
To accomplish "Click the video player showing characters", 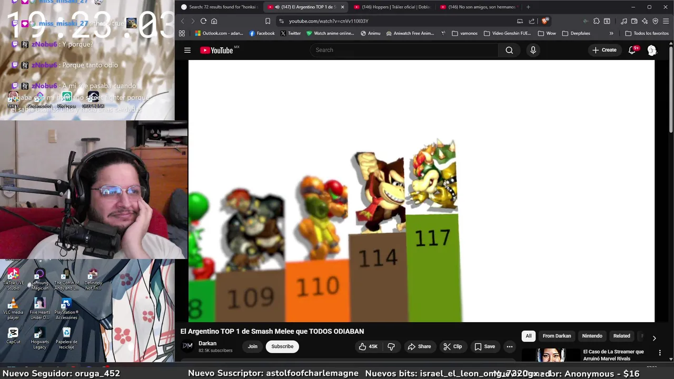I will point(421,191).
